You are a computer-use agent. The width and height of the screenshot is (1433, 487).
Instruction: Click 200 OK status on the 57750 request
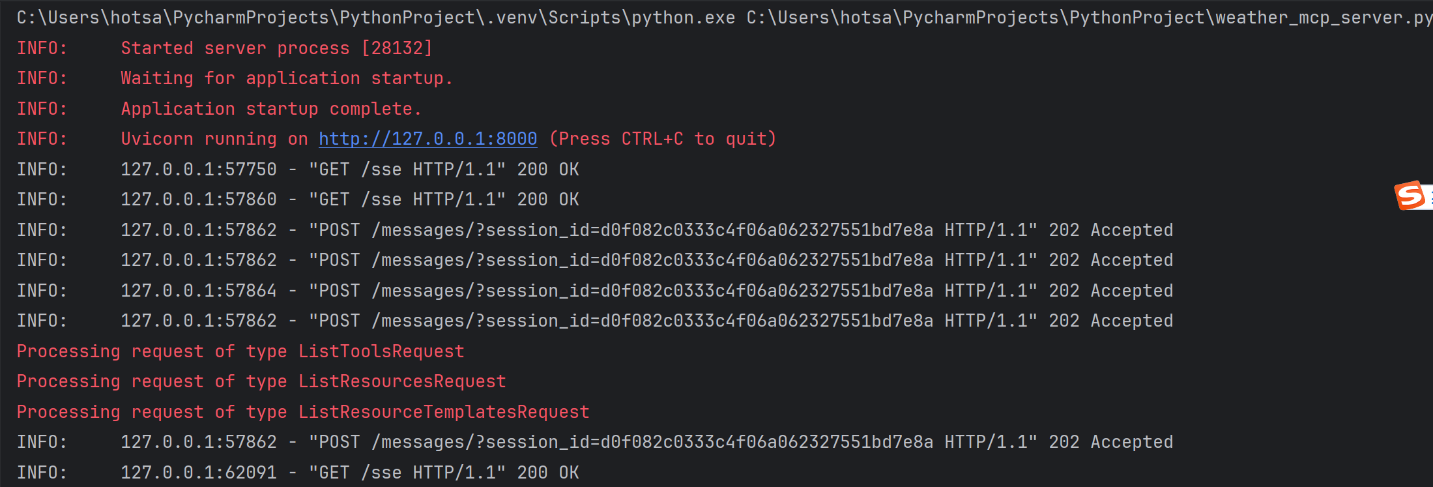547,170
